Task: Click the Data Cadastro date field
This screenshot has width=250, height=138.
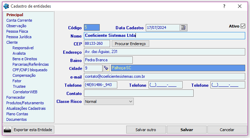Action: (163, 28)
